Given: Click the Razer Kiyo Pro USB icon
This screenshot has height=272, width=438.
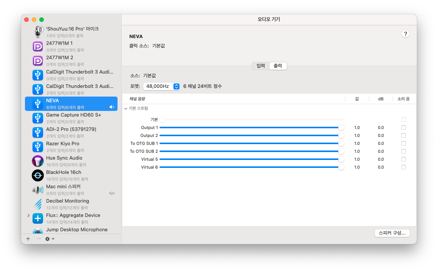Looking at the screenshot, I should 38,147.
